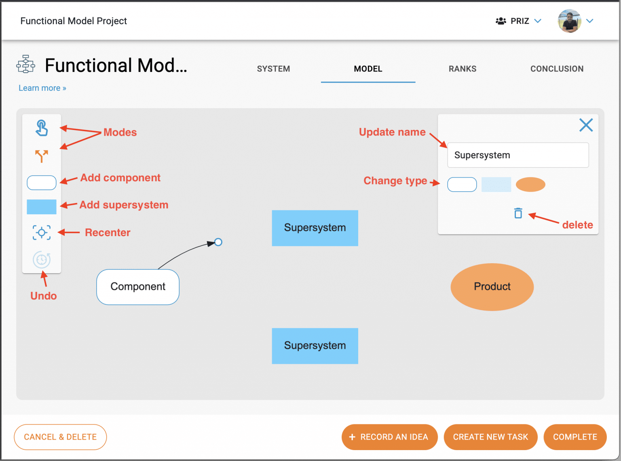Select the Add component tool
The height and width of the screenshot is (461, 621).
point(41,182)
